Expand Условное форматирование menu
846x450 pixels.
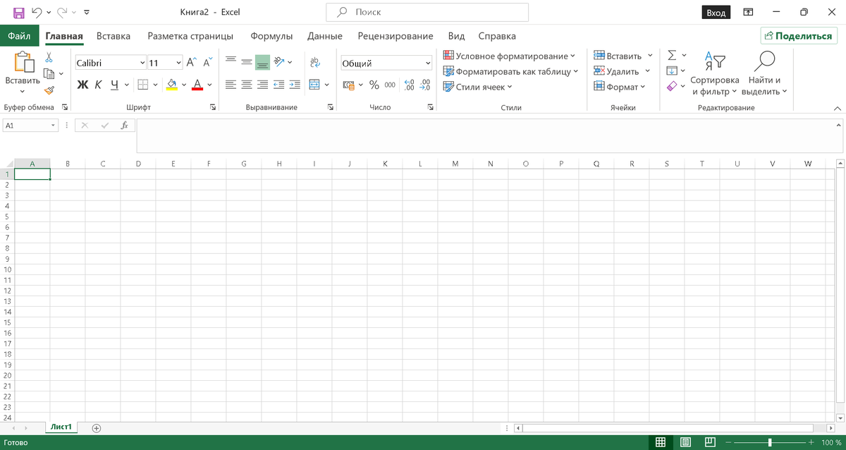509,56
